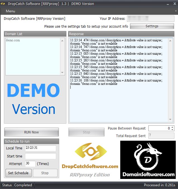The image size is (178, 189).
Task: Click the Attempt times field showing 30
Action: tap(30, 164)
